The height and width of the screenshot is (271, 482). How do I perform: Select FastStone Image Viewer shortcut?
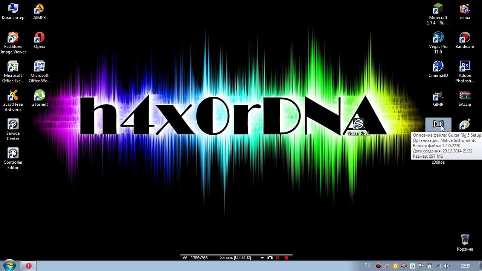(13, 43)
